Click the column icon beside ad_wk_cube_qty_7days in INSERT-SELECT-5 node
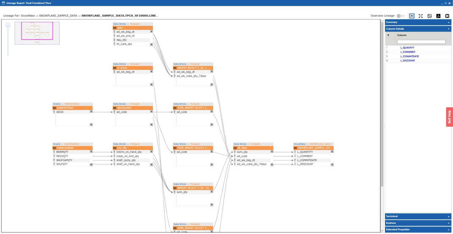The height and width of the screenshot is (234, 453). 175,76
